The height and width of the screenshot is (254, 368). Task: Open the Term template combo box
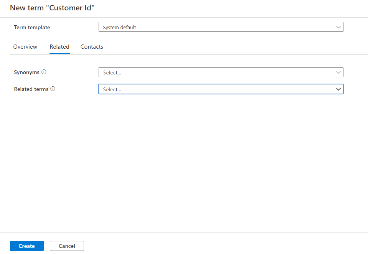(221, 27)
